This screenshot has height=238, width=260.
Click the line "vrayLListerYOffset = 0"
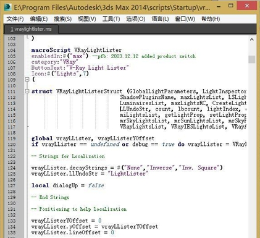tap(66, 221)
